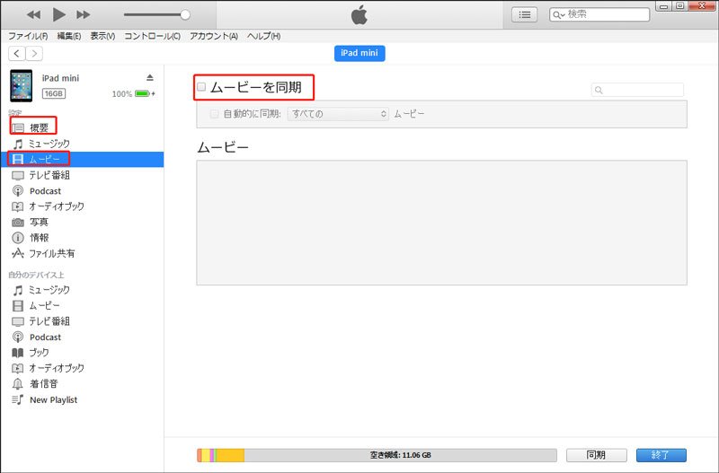Viewport: 719px width, 473px height.
Task: Click the fast-forward playback button
Action: 83,14
